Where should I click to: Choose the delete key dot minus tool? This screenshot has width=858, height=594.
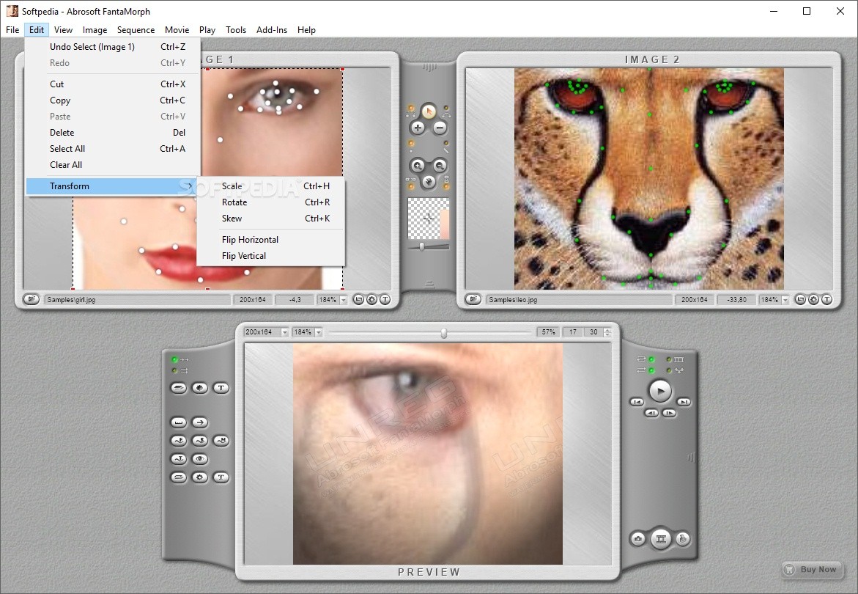click(x=440, y=128)
